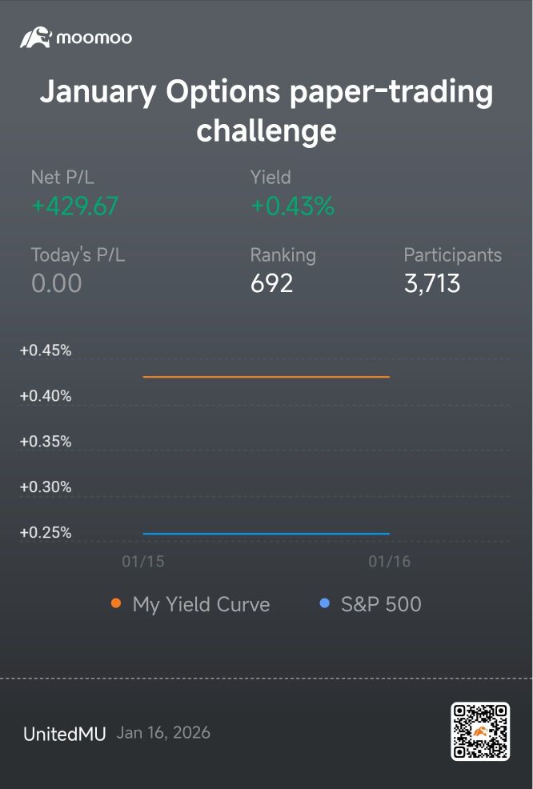Viewport: 533px width, 789px height.
Task: Tap the QR code image
Action: coord(480,731)
